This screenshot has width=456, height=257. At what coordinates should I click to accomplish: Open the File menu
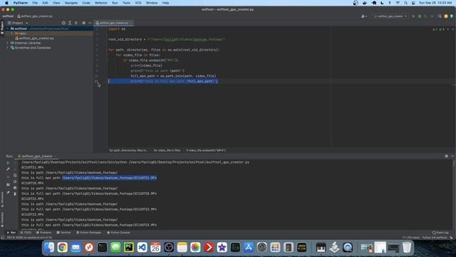point(35,3)
